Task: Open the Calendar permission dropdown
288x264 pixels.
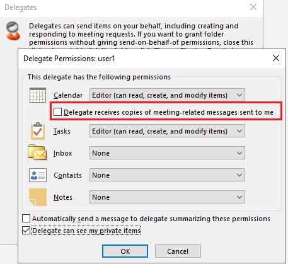Action: [x=167, y=95]
